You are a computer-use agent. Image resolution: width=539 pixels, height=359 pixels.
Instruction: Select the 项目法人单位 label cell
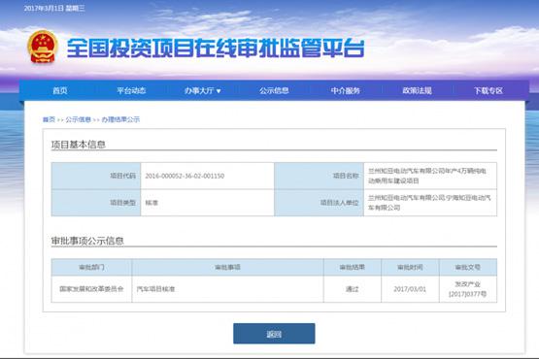(319, 203)
